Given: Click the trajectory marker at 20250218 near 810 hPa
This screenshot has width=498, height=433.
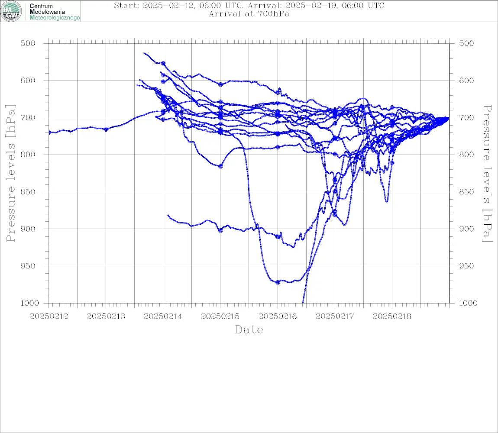Looking at the screenshot, I should (392, 163).
